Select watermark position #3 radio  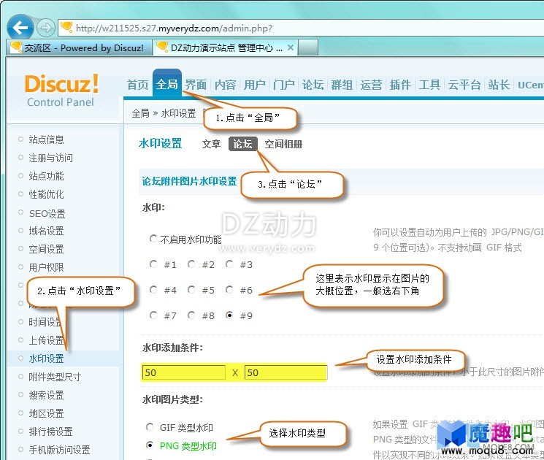(x=229, y=264)
